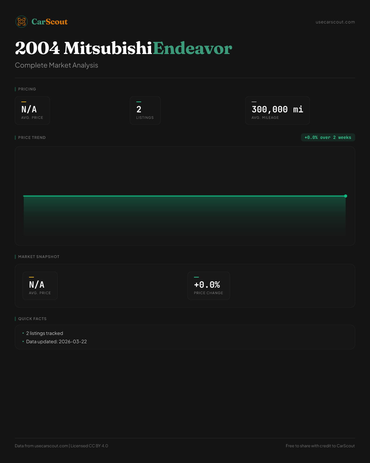Select the Pricing section heading
The width and height of the screenshot is (370, 463).
pyautogui.click(x=27, y=89)
